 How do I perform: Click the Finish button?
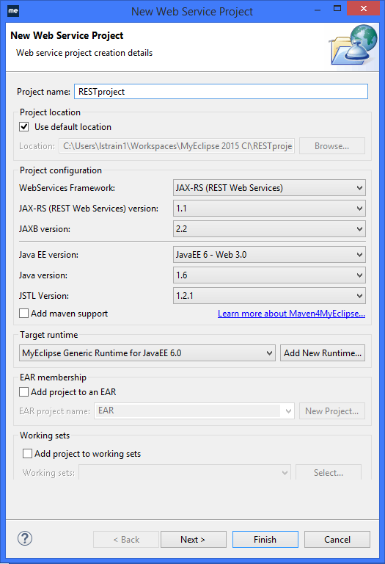click(x=265, y=540)
